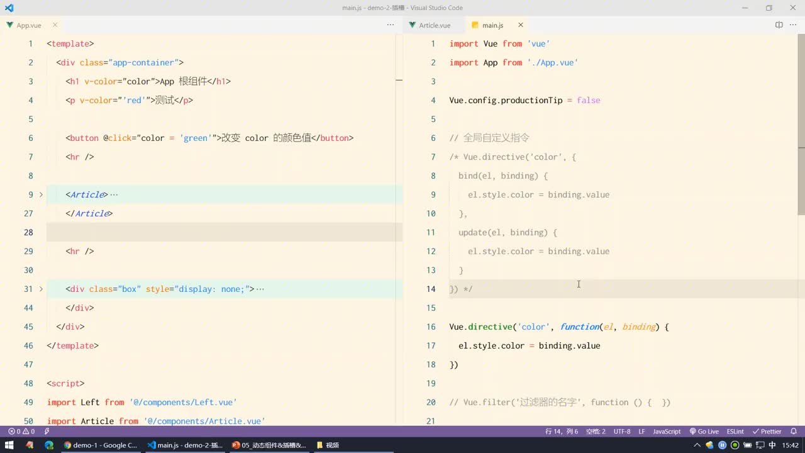Image resolution: width=805 pixels, height=453 pixels.
Task: Click text Vue.config.productionTip in main.js
Action: point(506,101)
